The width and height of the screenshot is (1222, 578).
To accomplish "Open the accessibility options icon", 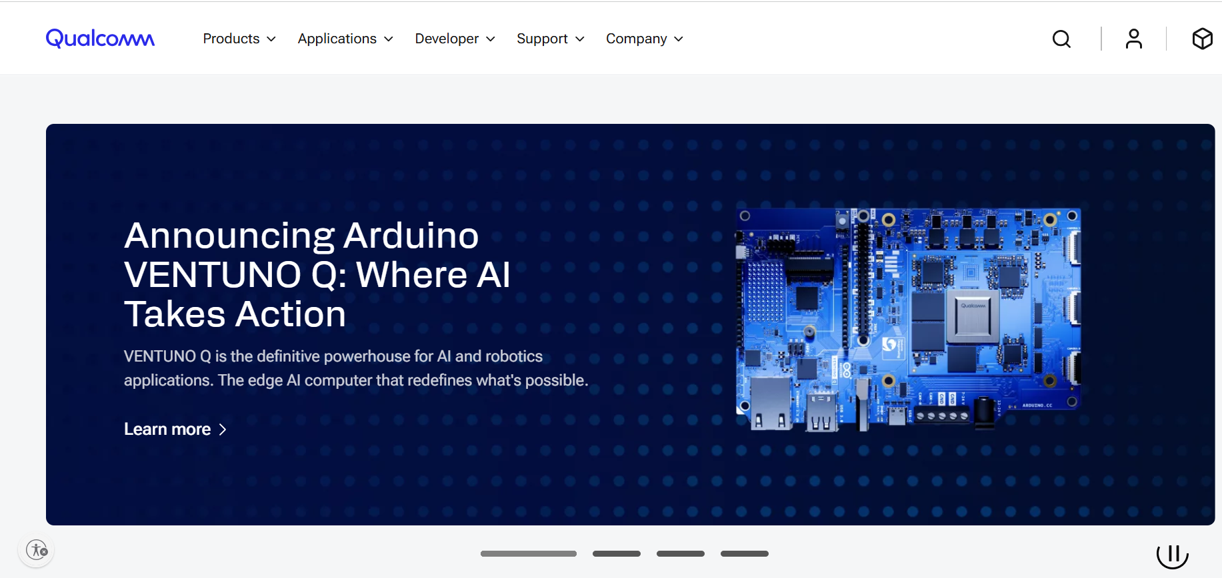I will coord(37,550).
